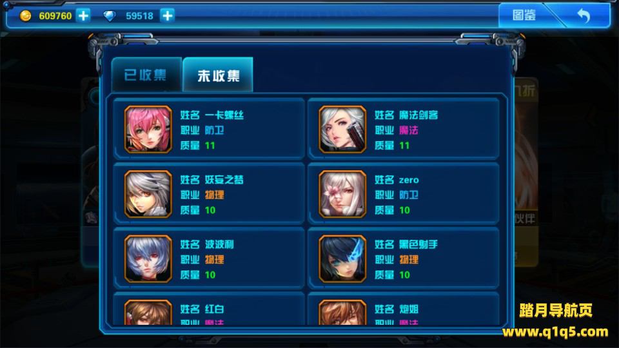Switch to the 已收集 tab

click(x=146, y=75)
